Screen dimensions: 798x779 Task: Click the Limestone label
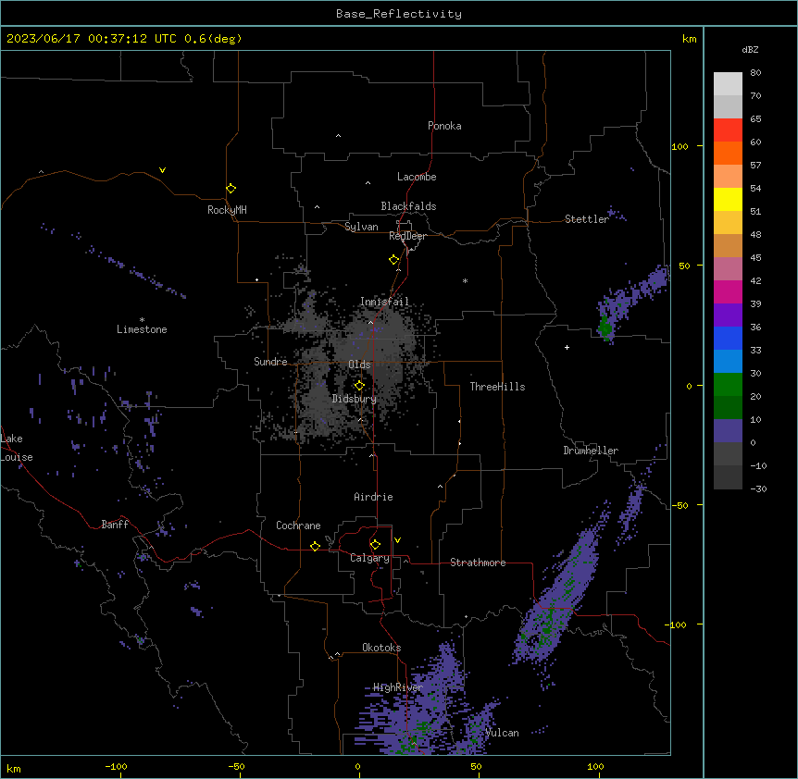click(142, 329)
